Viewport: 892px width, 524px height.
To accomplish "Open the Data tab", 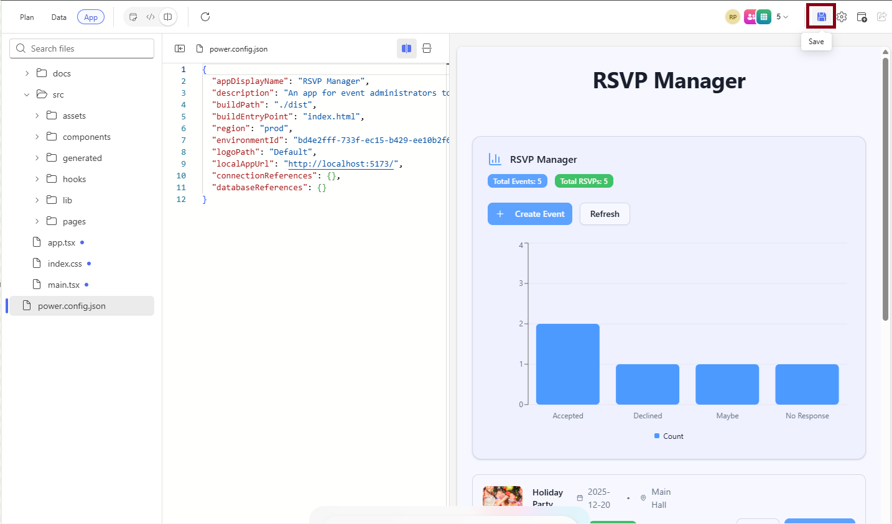I will tap(58, 17).
